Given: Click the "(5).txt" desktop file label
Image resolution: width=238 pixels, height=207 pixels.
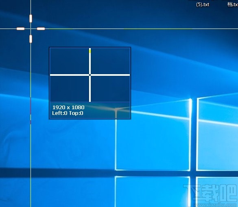Looking at the screenshot, I should (203, 4).
